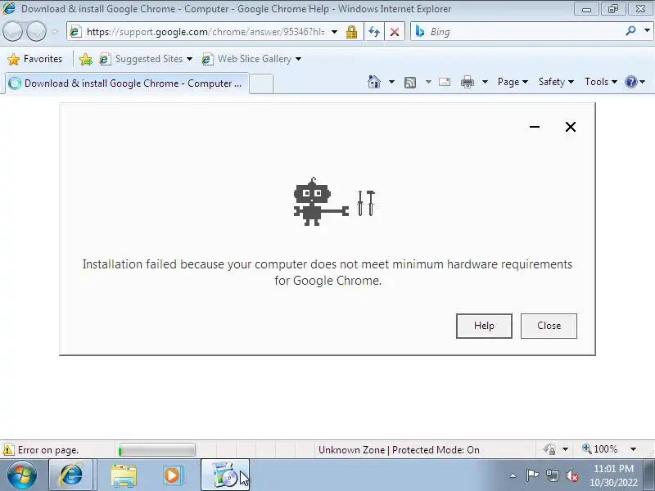The height and width of the screenshot is (491, 655).
Task: Click the Refresh page icon
Action: (374, 32)
